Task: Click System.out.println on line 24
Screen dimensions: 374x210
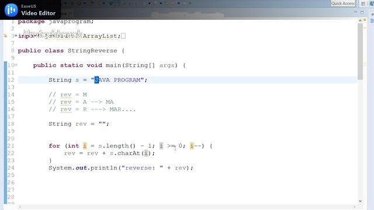Action: [x=83, y=168]
